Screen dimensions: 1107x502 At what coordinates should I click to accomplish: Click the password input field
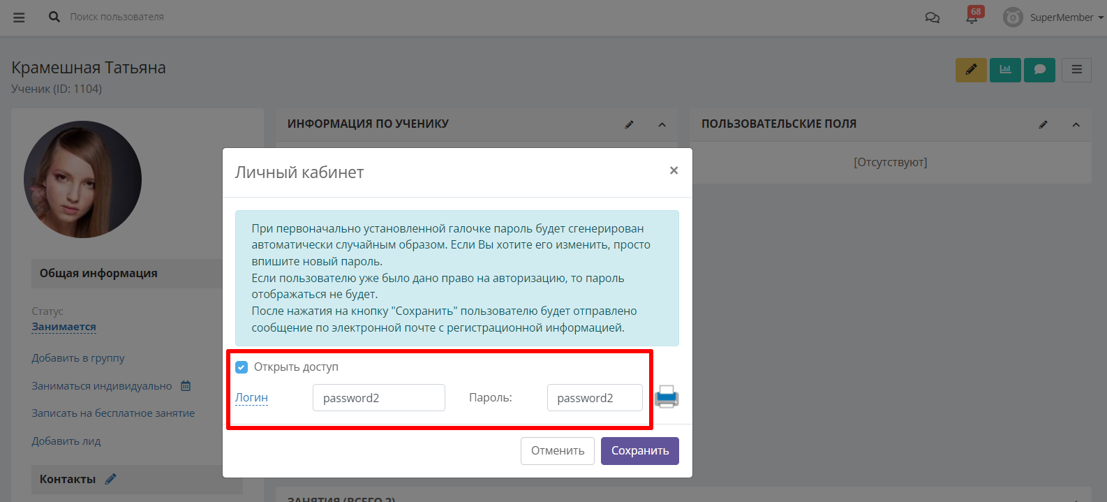[595, 398]
